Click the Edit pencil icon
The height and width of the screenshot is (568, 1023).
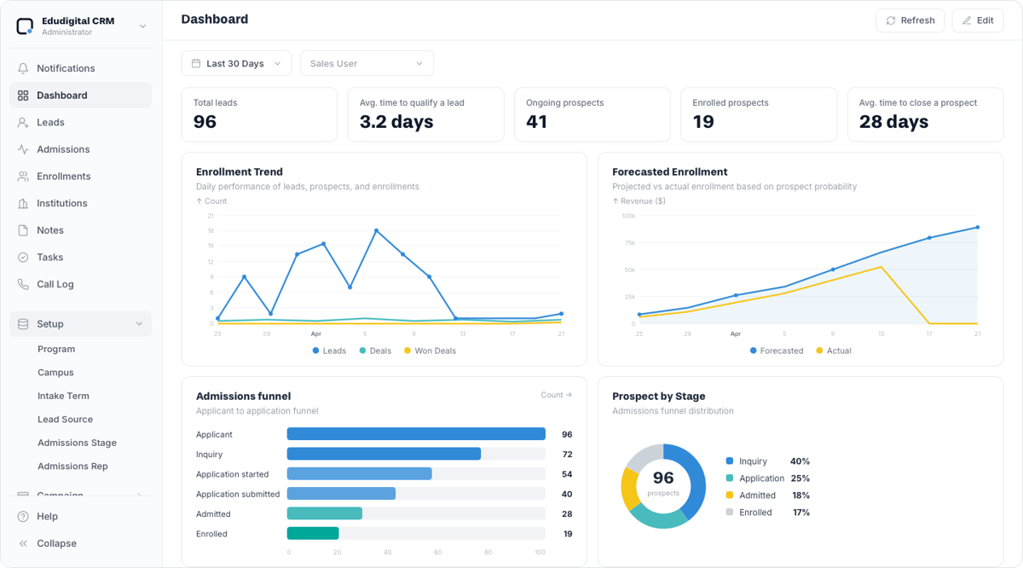(967, 20)
